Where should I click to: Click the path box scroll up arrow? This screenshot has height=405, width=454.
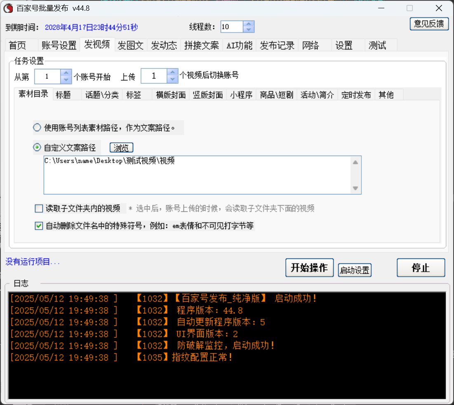[355, 162]
